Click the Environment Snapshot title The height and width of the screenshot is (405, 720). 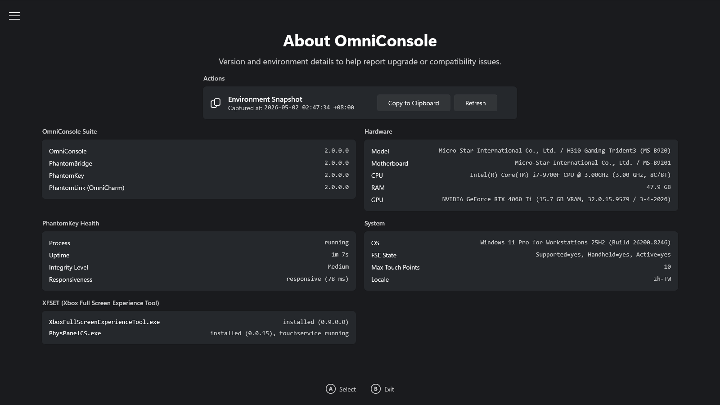[265, 99]
